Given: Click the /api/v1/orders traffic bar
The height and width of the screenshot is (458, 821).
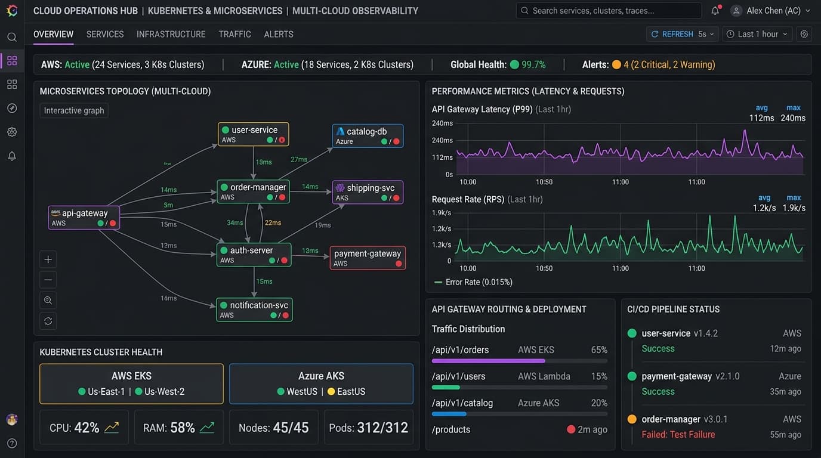Looking at the screenshot, I should 520,361.
